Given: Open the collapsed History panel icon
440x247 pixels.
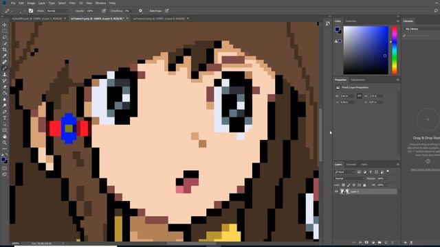Looking at the screenshot, I should (x=328, y=23).
